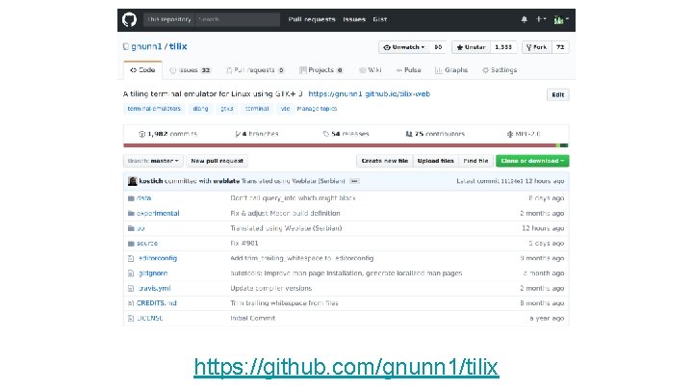
Task: Open the user avatar menu
Action: (x=561, y=19)
